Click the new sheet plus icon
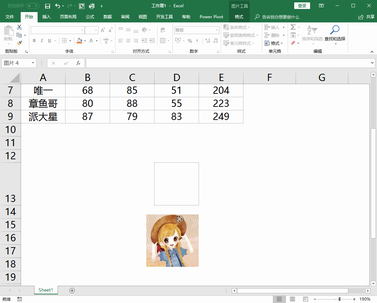This screenshot has height=303, width=377. [72, 291]
